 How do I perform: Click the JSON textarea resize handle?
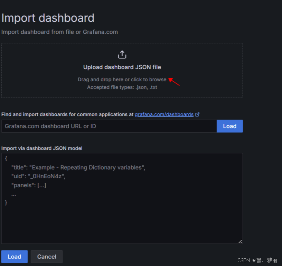point(240,241)
